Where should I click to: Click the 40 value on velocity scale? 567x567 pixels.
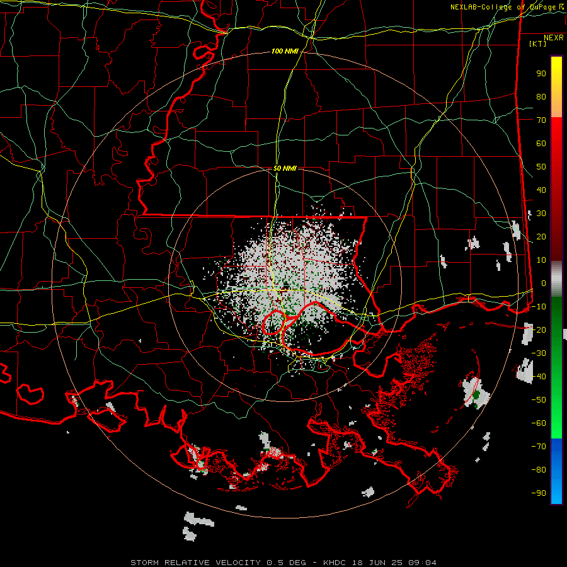[541, 190]
